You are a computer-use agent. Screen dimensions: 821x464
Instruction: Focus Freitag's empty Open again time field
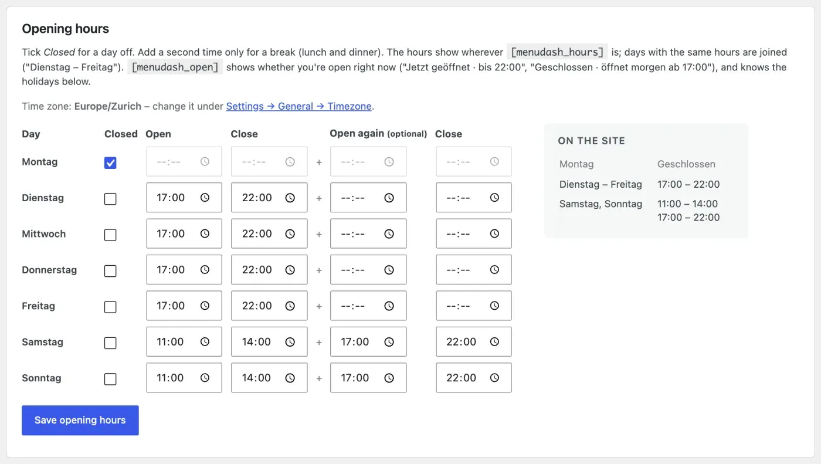coord(368,306)
